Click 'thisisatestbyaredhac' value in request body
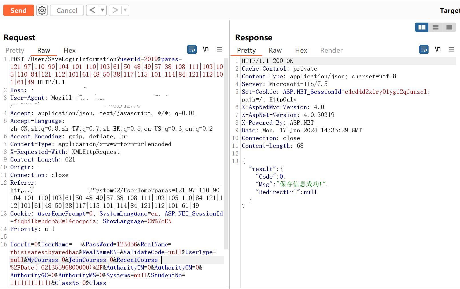The width and height of the screenshot is (460, 289). click(45, 252)
